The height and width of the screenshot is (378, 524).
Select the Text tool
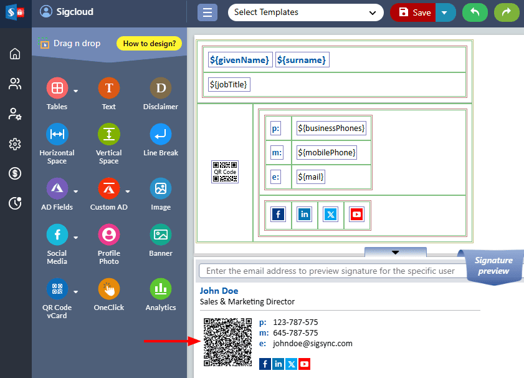(108, 88)
